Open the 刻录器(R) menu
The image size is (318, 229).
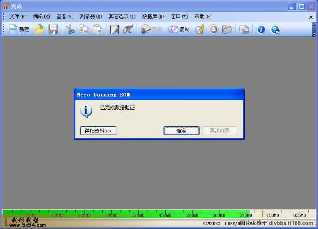pos(91,17)
